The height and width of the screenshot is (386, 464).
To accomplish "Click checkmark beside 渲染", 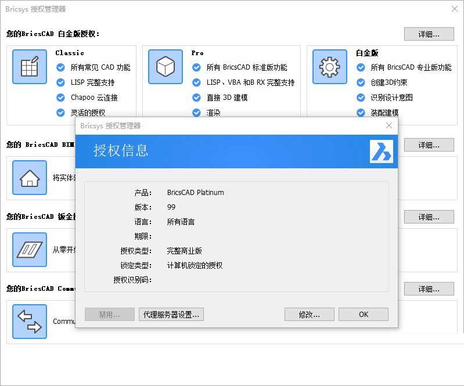I will coord(196,113).
